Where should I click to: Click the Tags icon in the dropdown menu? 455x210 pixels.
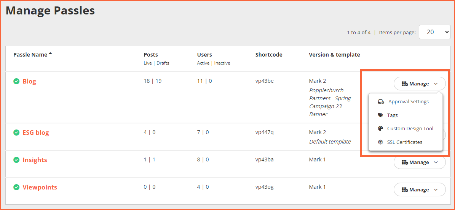click(x=380, y=115)
